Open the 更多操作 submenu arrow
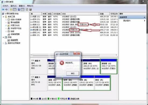148x105 pixels. click(x=145, y=21)
